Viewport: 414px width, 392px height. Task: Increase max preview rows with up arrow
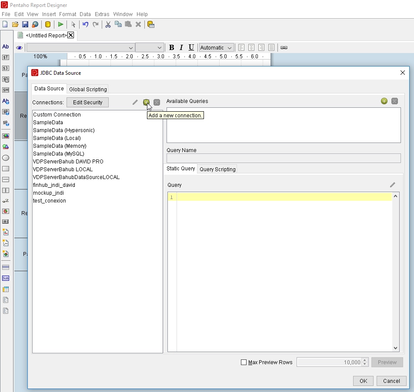365,360
